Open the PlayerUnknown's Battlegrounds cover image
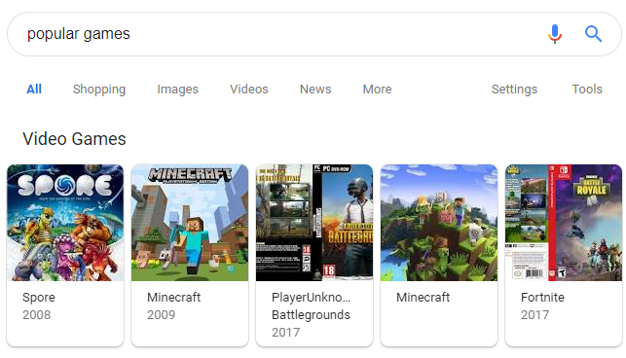The image size is (626, 358). [x=314, y=223]
